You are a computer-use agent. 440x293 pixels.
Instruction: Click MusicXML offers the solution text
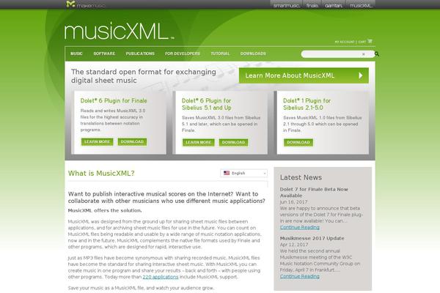tap(105, 210)
